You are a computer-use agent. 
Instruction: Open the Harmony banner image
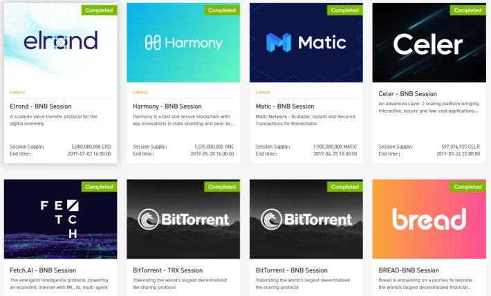[x=183, y=43]
